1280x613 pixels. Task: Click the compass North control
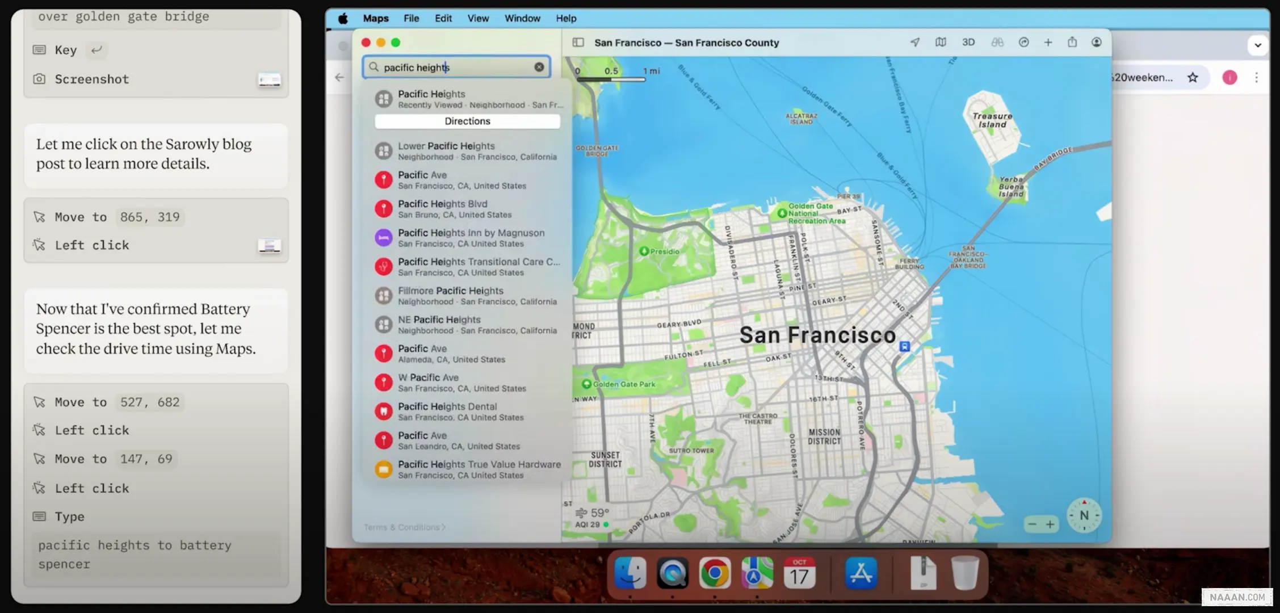point(1084,515)
